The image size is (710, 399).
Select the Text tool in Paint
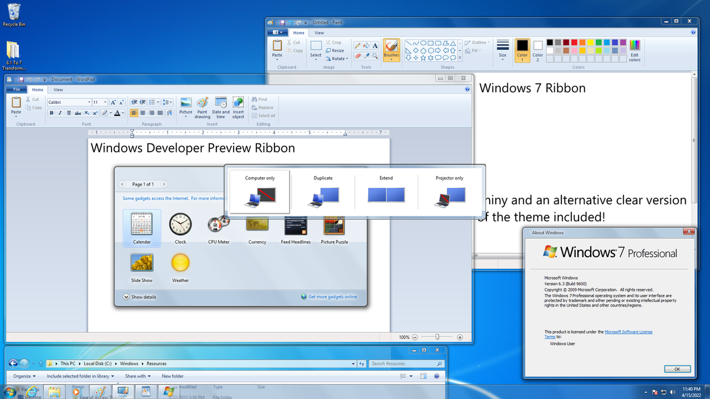click(x=375, y=45)
